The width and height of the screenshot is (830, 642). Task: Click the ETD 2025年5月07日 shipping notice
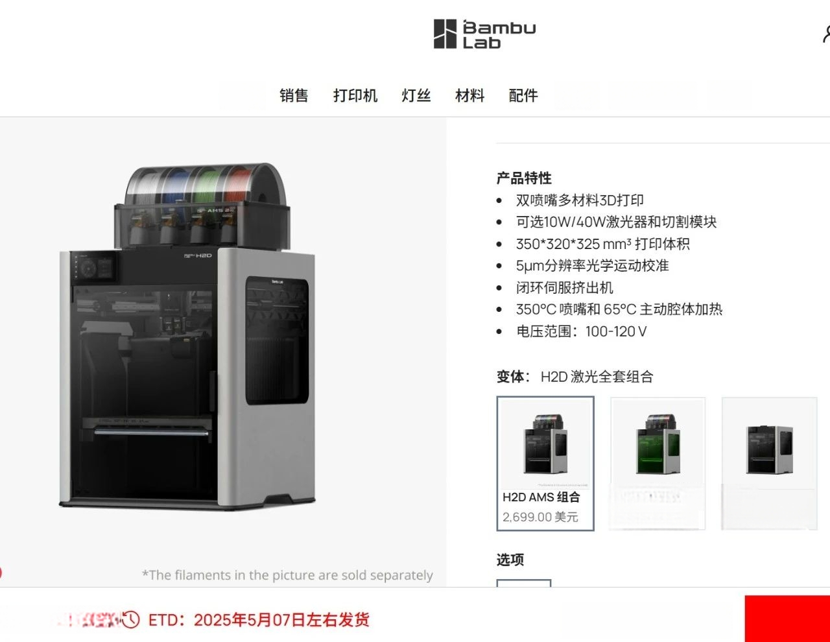pos(259,619)
